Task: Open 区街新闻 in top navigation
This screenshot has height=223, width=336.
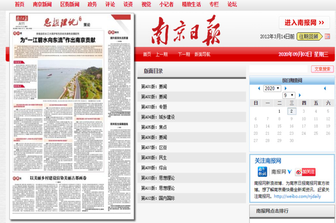Action: click(x=69, y=4)
